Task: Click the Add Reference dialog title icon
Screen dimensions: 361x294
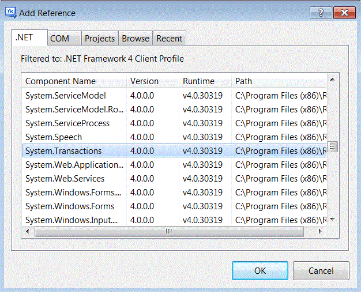Action: click(11, 13)
